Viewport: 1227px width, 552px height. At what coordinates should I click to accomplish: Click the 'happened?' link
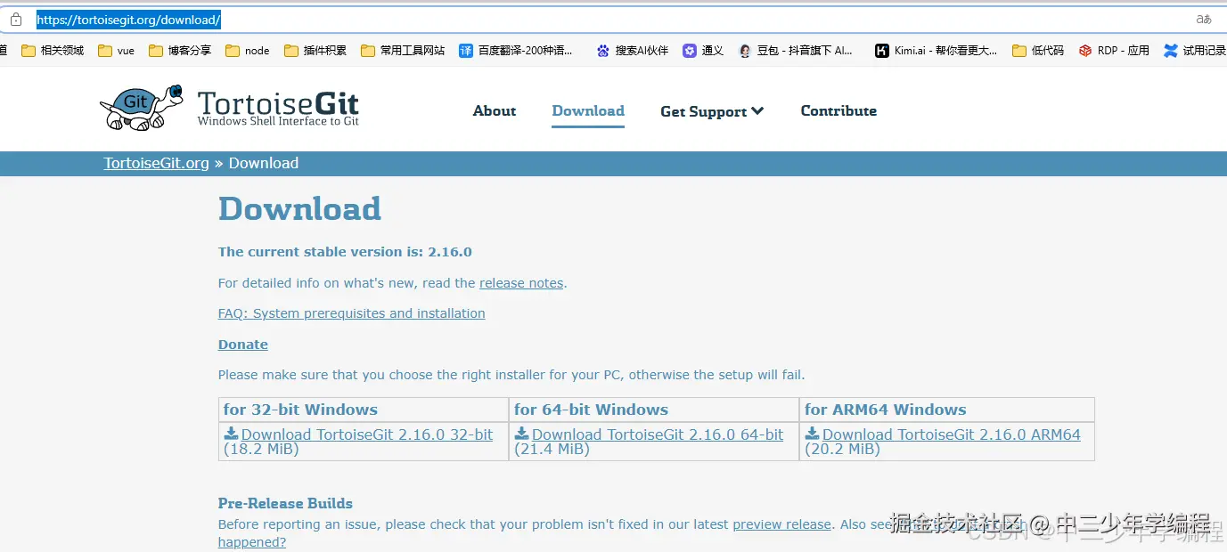(x=252, y=542)
